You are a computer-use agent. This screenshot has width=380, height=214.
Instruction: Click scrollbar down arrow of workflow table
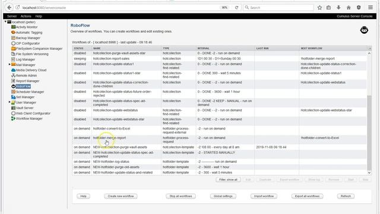pyautogui.click(x=369, y=172)
